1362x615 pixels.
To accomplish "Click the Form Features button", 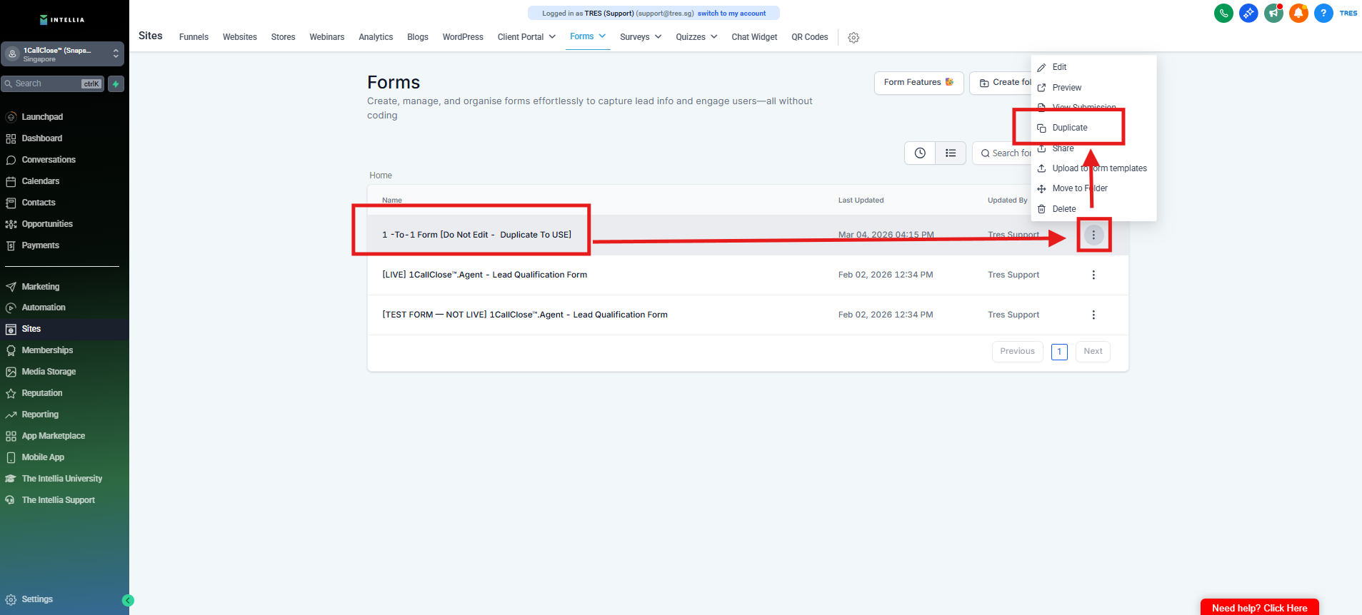I will point(919,83).
